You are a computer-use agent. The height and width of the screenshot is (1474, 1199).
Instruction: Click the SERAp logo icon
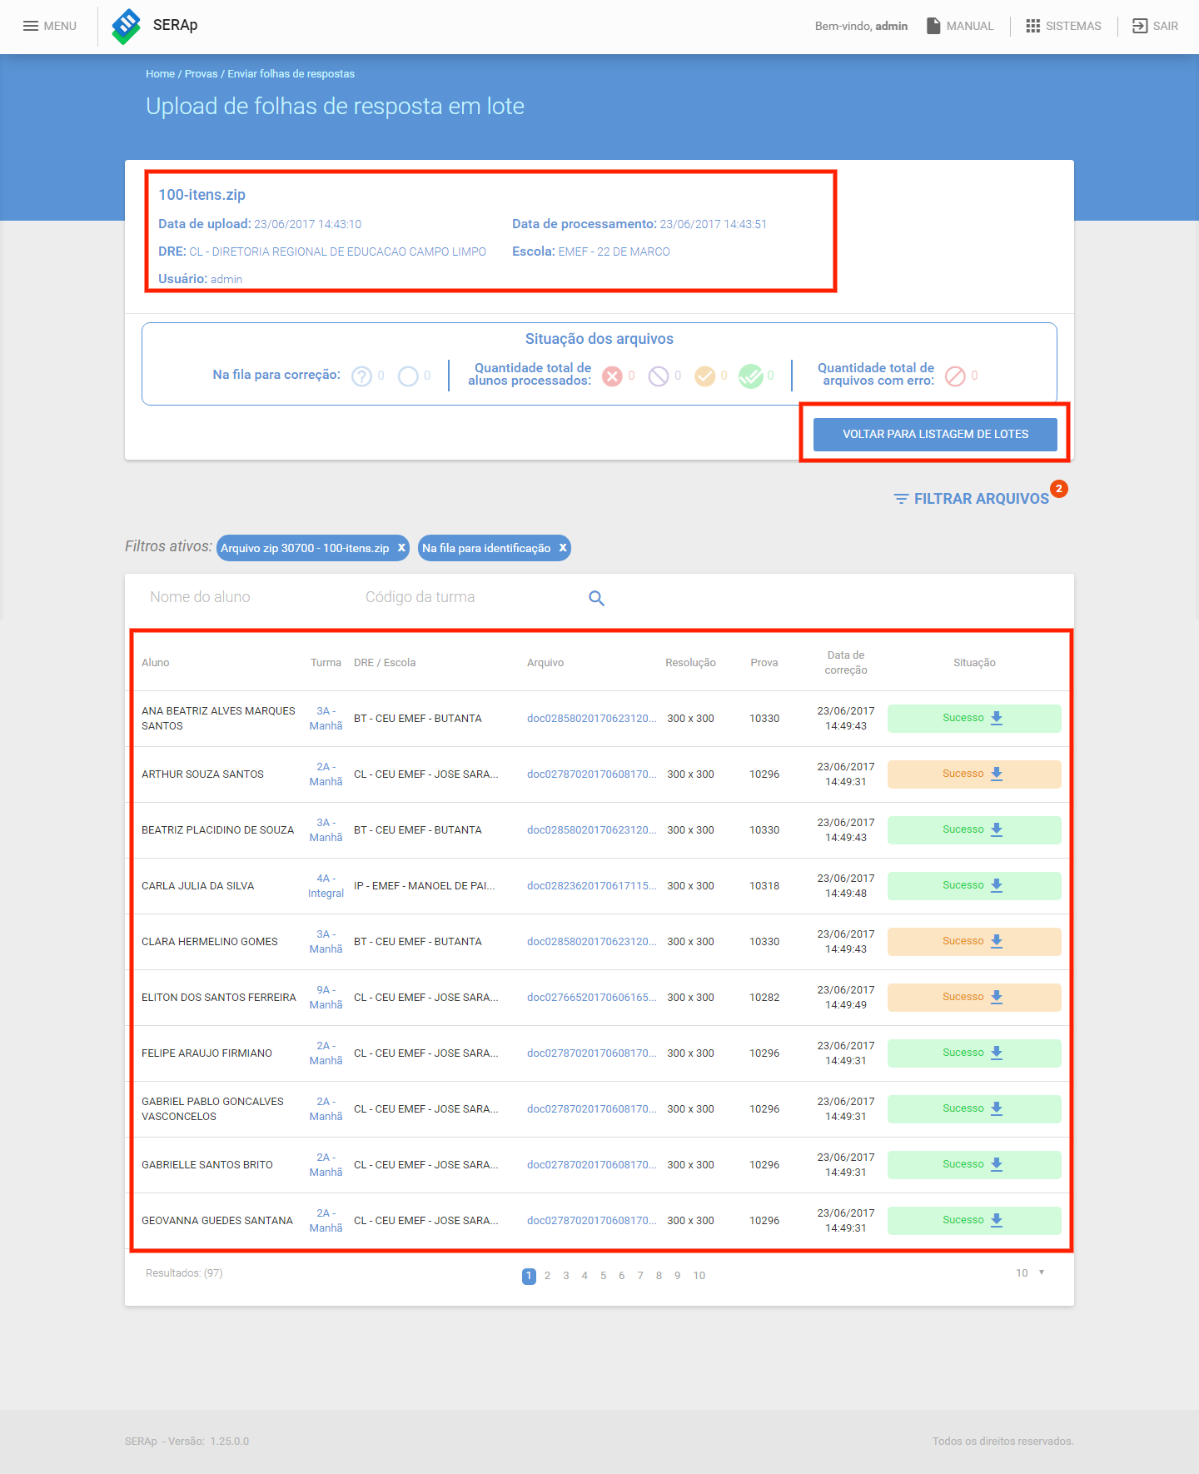[x=127, y=26]
